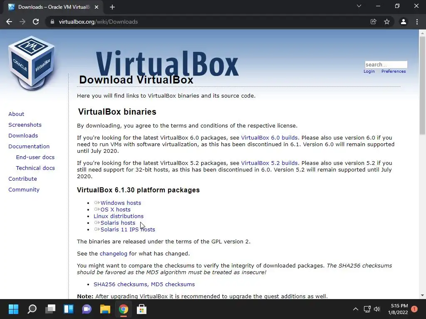Open Contribute in sidebar
Viewport: 426px width, 319px height.
point(22,179)
